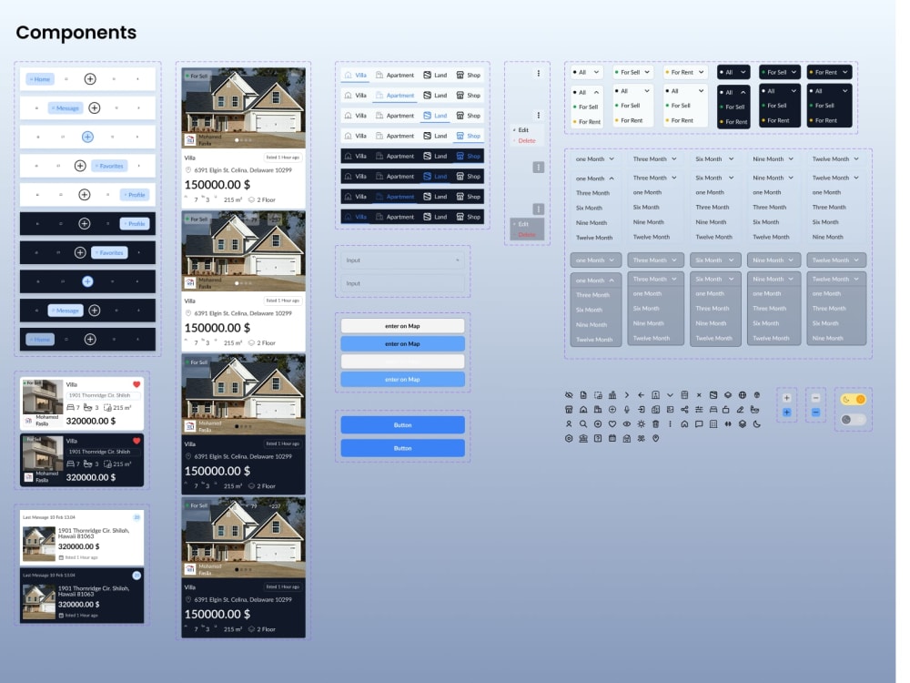Toggle the gray dark-mode switch

(854, 419)
